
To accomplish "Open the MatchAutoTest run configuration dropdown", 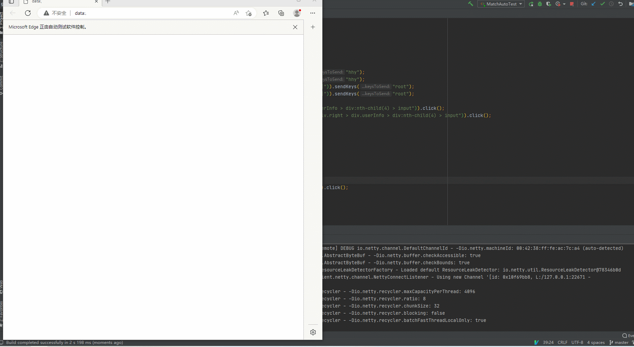I will 501,4.
